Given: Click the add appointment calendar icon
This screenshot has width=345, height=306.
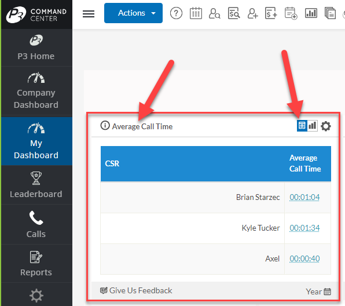Looking at the screenshot, I should (291, 13).
